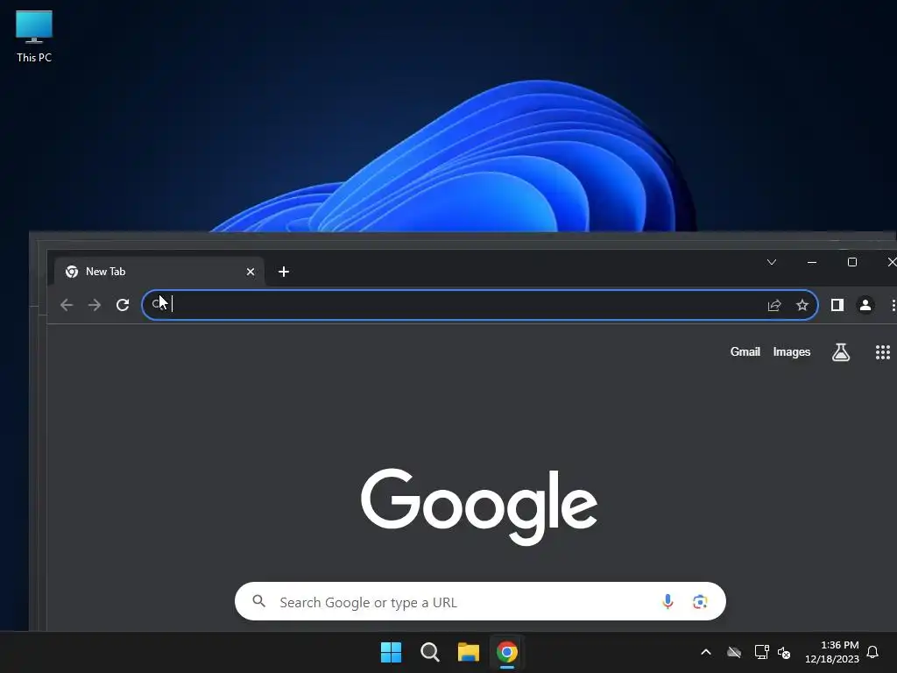Image resolution: width=897 pixels, height=673 pixels.
Task: Close the New Tab tab
Action: click(250, 272)
